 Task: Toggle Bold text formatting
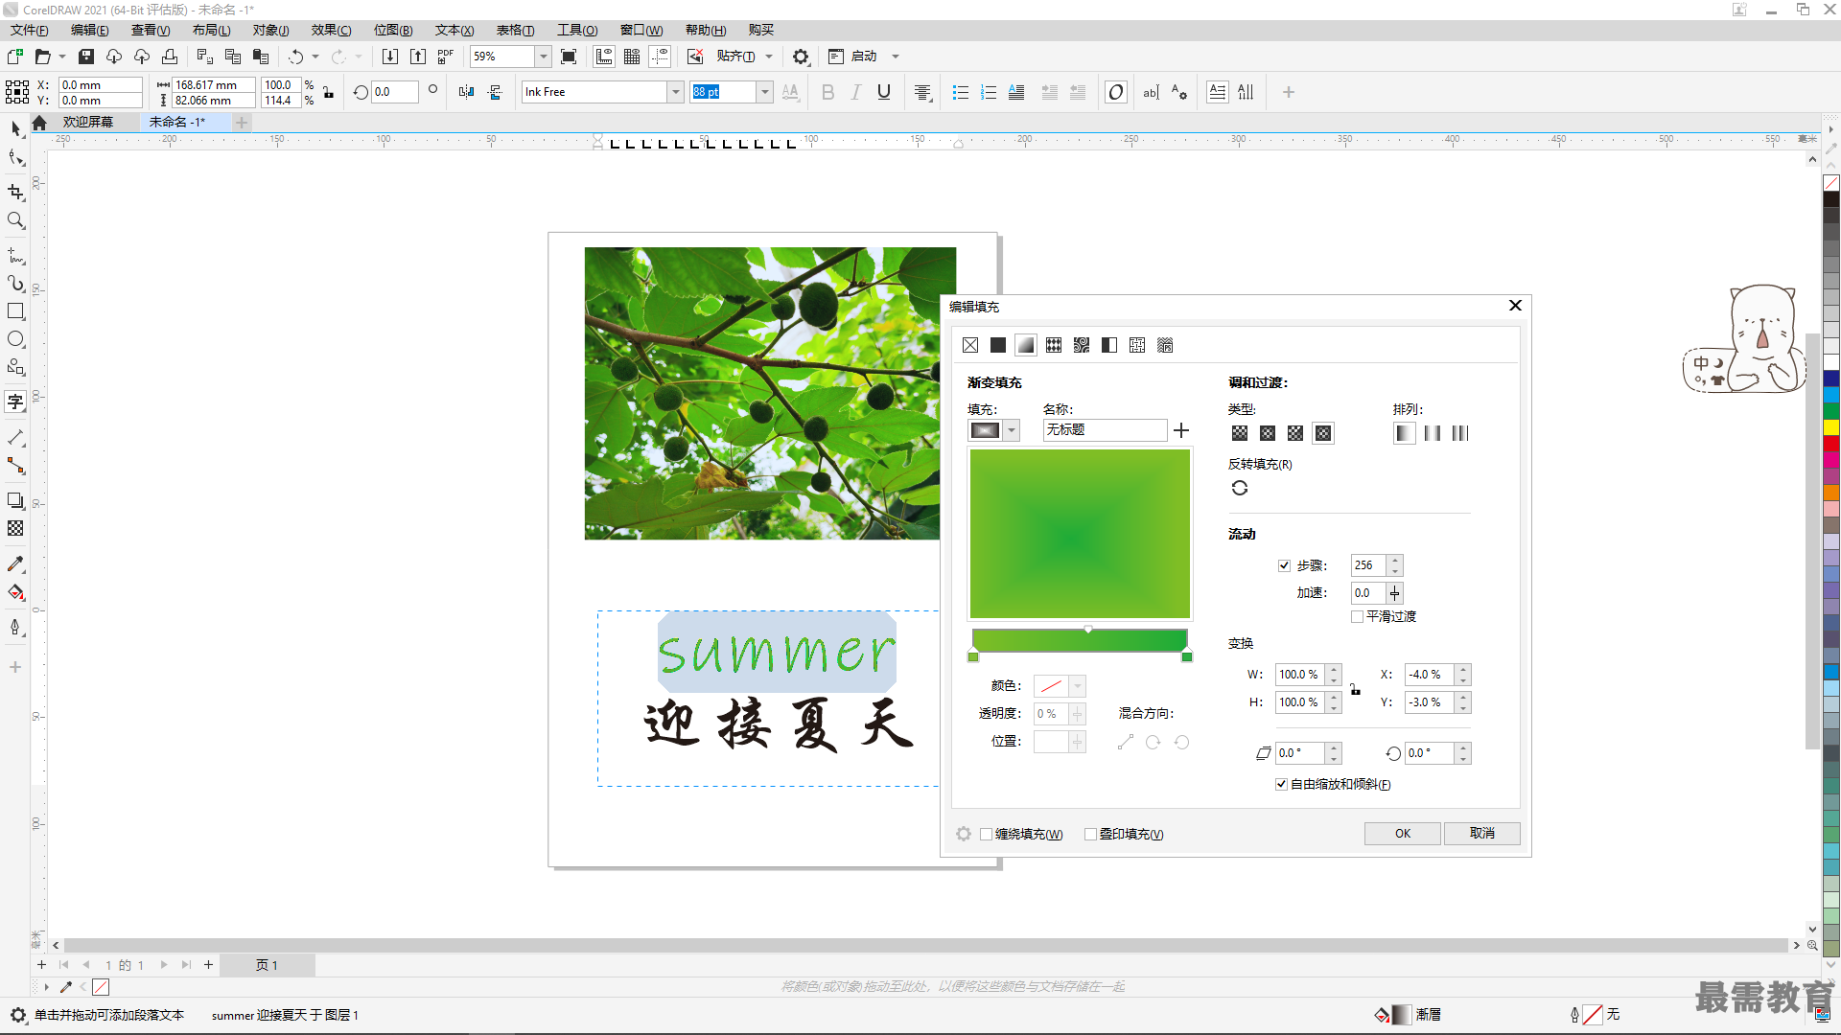coord(828,92)
